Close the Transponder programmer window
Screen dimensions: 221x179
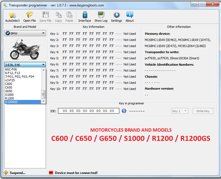pyautogui.click(x=213, y=4)
